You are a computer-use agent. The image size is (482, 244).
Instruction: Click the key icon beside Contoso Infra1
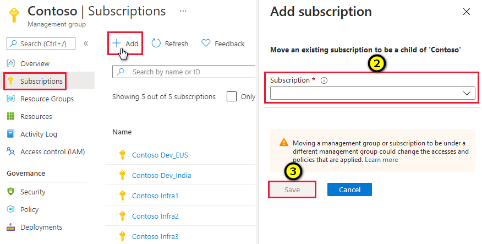coord(122,196)
